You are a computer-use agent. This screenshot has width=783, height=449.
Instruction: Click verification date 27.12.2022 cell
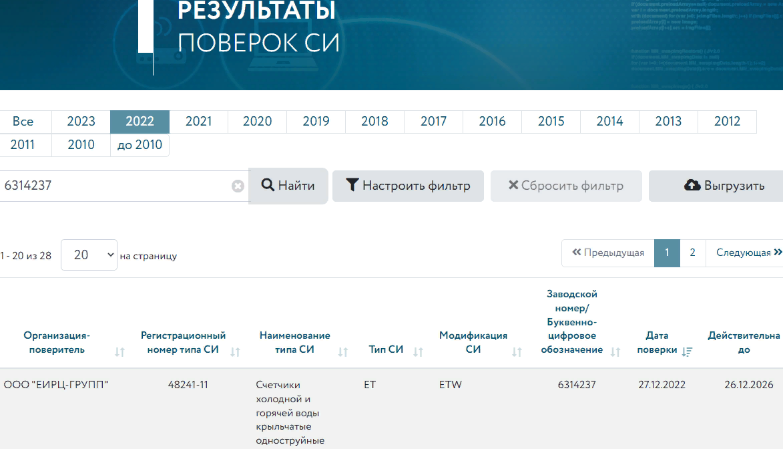point(662,385)
